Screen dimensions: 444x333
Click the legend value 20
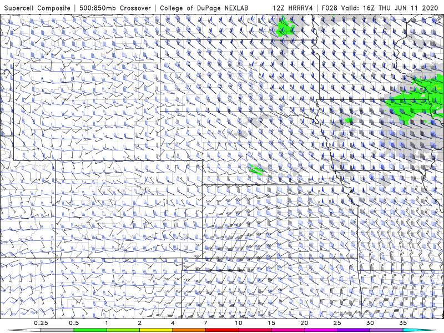pyautogui.click(x=304, y=323)
